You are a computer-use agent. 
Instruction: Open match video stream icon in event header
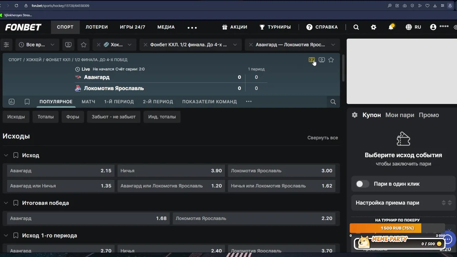point(322,60)
